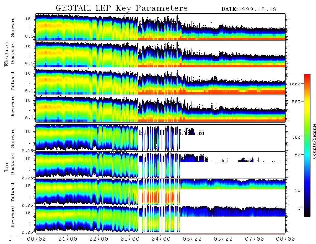The width and height of the screenshot is (316, 244).
Task: Select the Ion Sunward axis label
Action: [13, 138]
